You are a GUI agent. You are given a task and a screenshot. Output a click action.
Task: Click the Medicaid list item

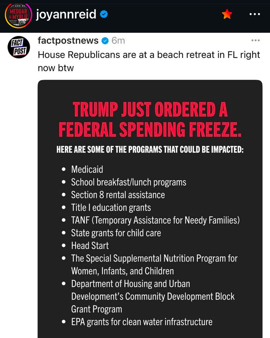click(x=87, y=169)
